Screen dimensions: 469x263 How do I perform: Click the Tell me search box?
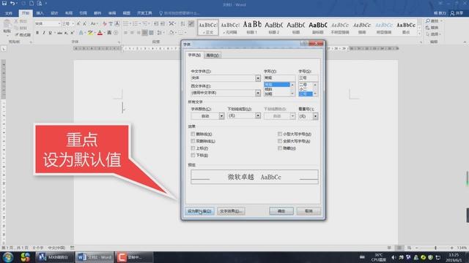[180, 13]
